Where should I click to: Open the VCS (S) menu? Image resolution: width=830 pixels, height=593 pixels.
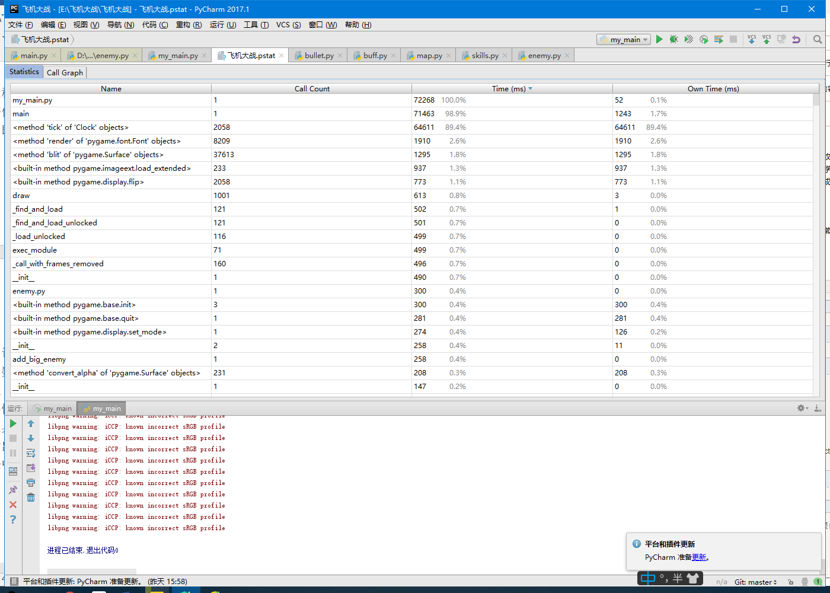(x=288, y=24)
